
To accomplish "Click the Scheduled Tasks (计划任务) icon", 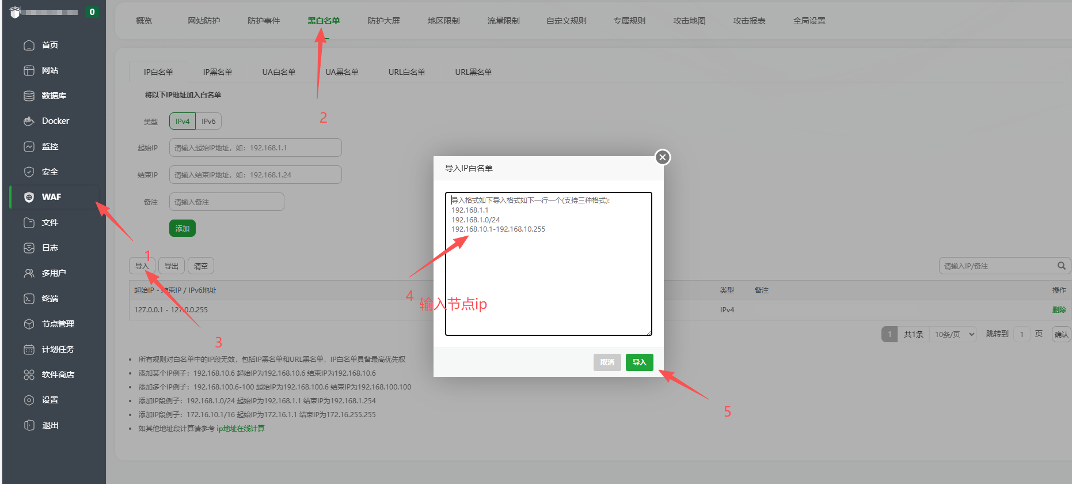I will [29, 349].
